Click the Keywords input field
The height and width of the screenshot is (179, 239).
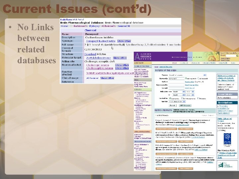coord(176,79)
